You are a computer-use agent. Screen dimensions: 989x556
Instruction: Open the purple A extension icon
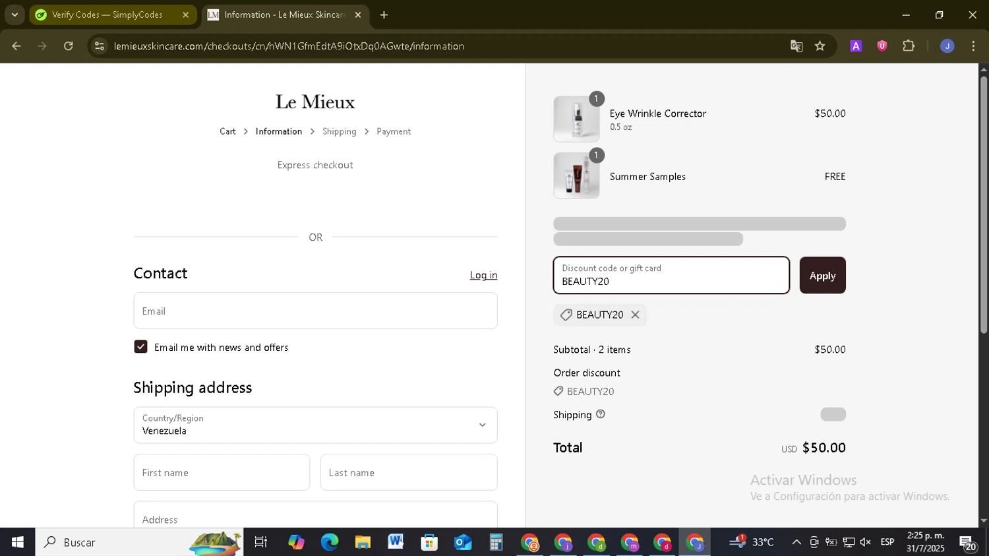pyautogui.click(x=856, y=46)
